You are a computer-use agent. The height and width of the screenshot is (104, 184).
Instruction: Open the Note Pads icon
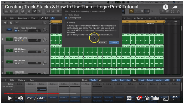(x=167, y=11)
